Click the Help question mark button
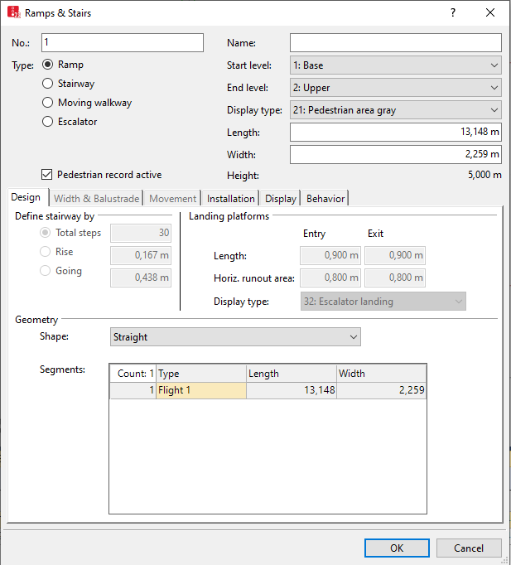511x565 pixels. tap(453, 13)
